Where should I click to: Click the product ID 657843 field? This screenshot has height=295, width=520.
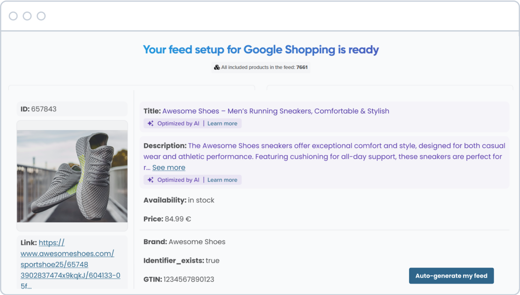(x=72, y=109)
